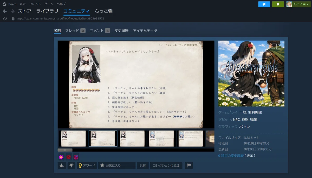Open the Steam menu

coord(12,4)
